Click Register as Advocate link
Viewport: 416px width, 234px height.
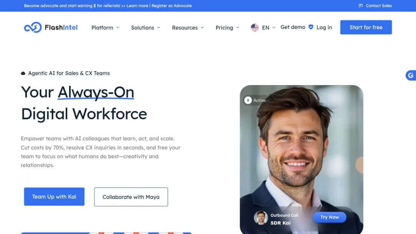171,5
